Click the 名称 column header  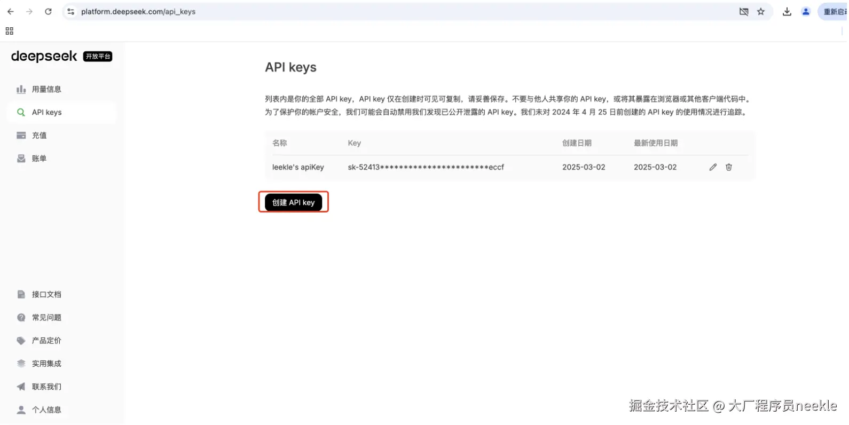280,143
